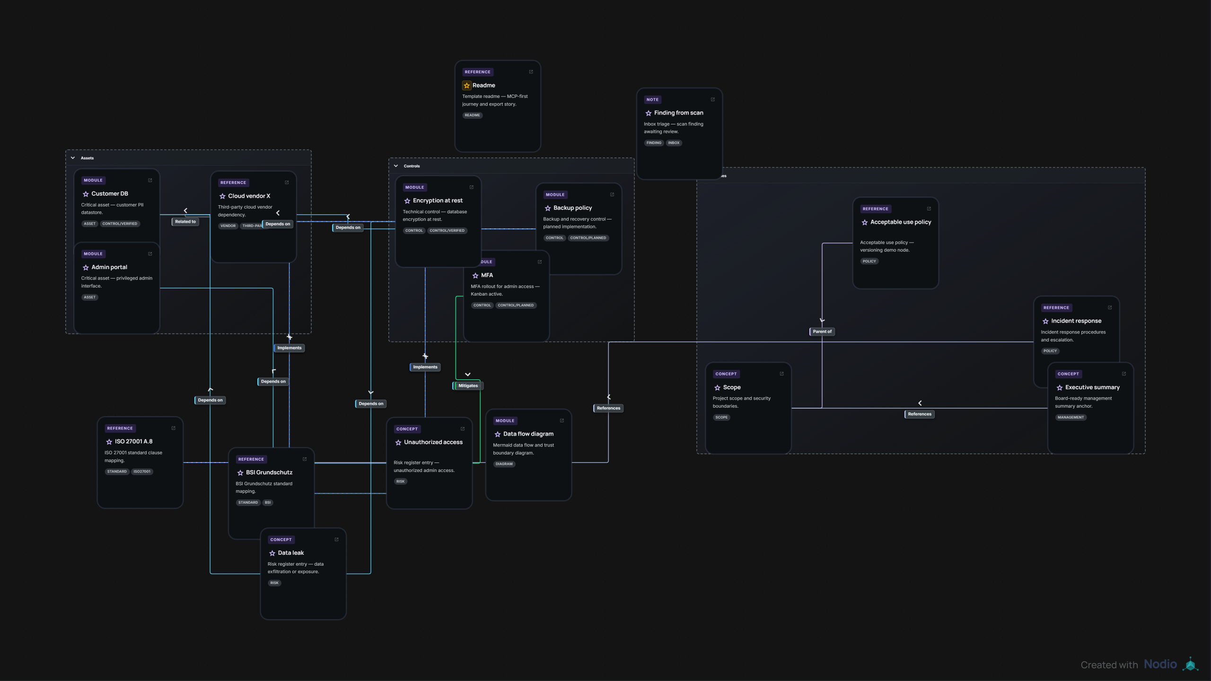Collapse the Controls group

(x=396, y=166)
